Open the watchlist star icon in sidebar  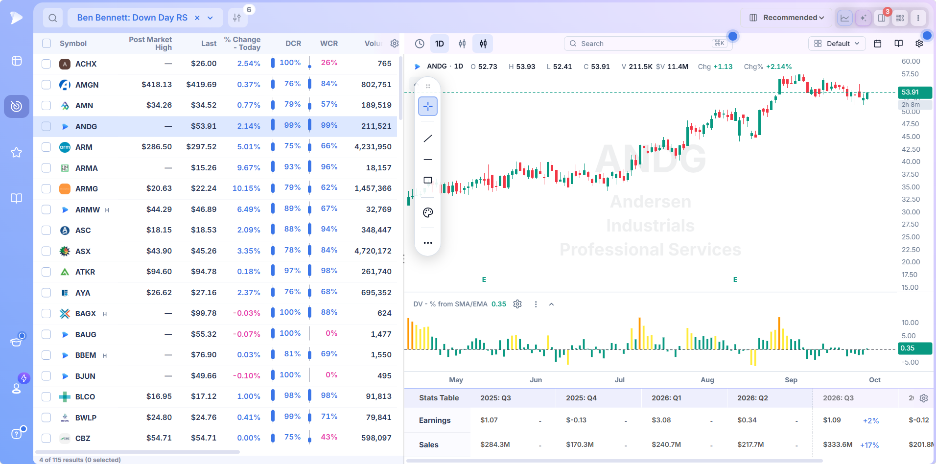17,152
